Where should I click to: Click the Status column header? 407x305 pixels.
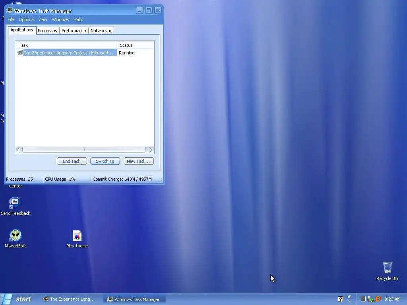pyautogui.click(x=135, y=45)
